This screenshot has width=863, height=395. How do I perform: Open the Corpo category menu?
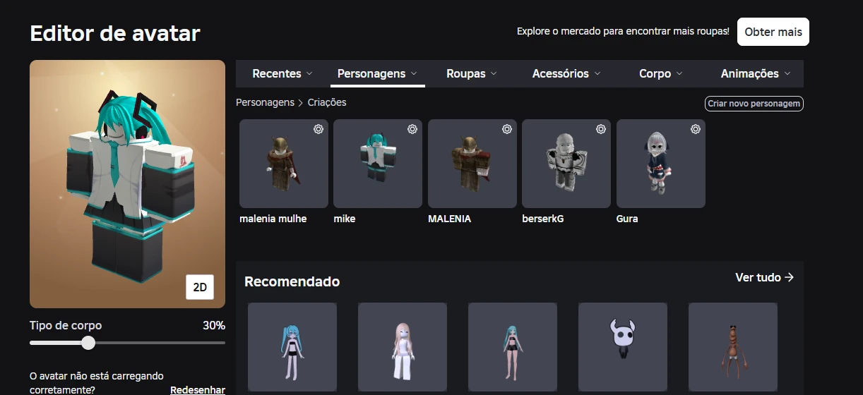(660, 73)
